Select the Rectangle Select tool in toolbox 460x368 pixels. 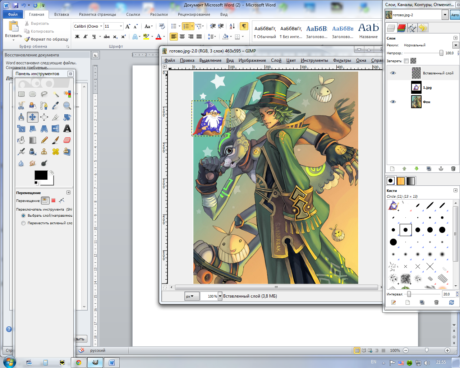click(21, 94)
